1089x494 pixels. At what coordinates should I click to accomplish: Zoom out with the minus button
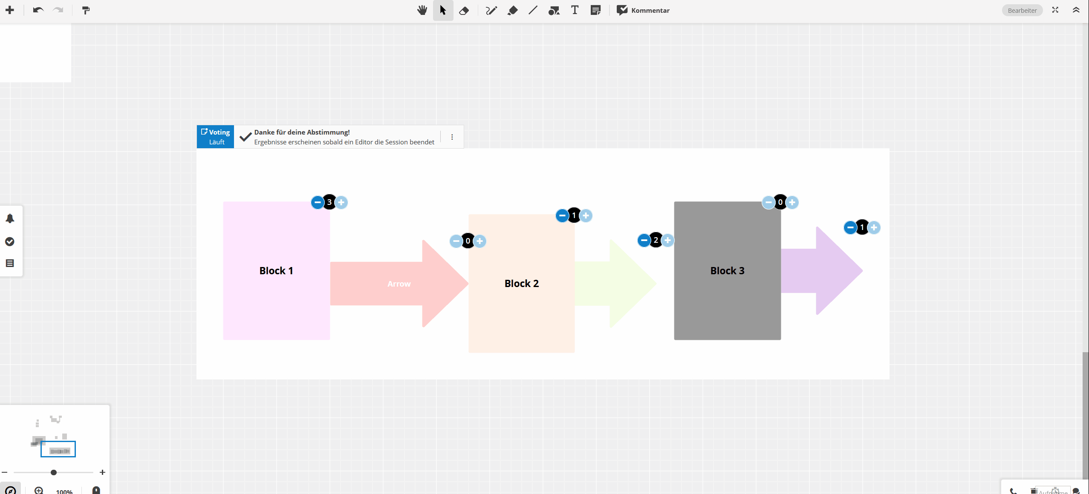(5, 472)
